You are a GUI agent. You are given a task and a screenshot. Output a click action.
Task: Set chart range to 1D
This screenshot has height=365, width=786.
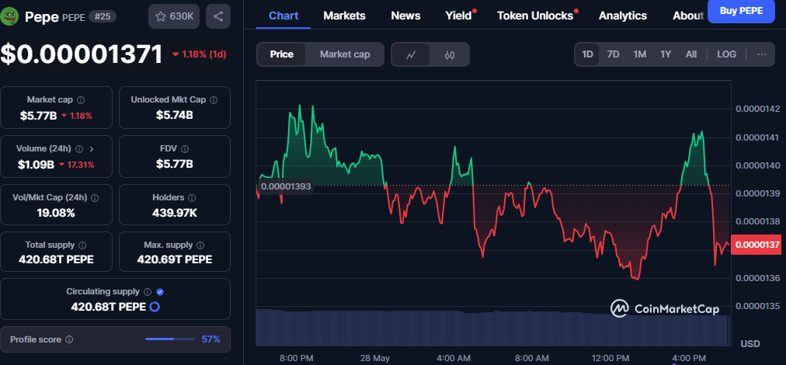tap(587, 54)
